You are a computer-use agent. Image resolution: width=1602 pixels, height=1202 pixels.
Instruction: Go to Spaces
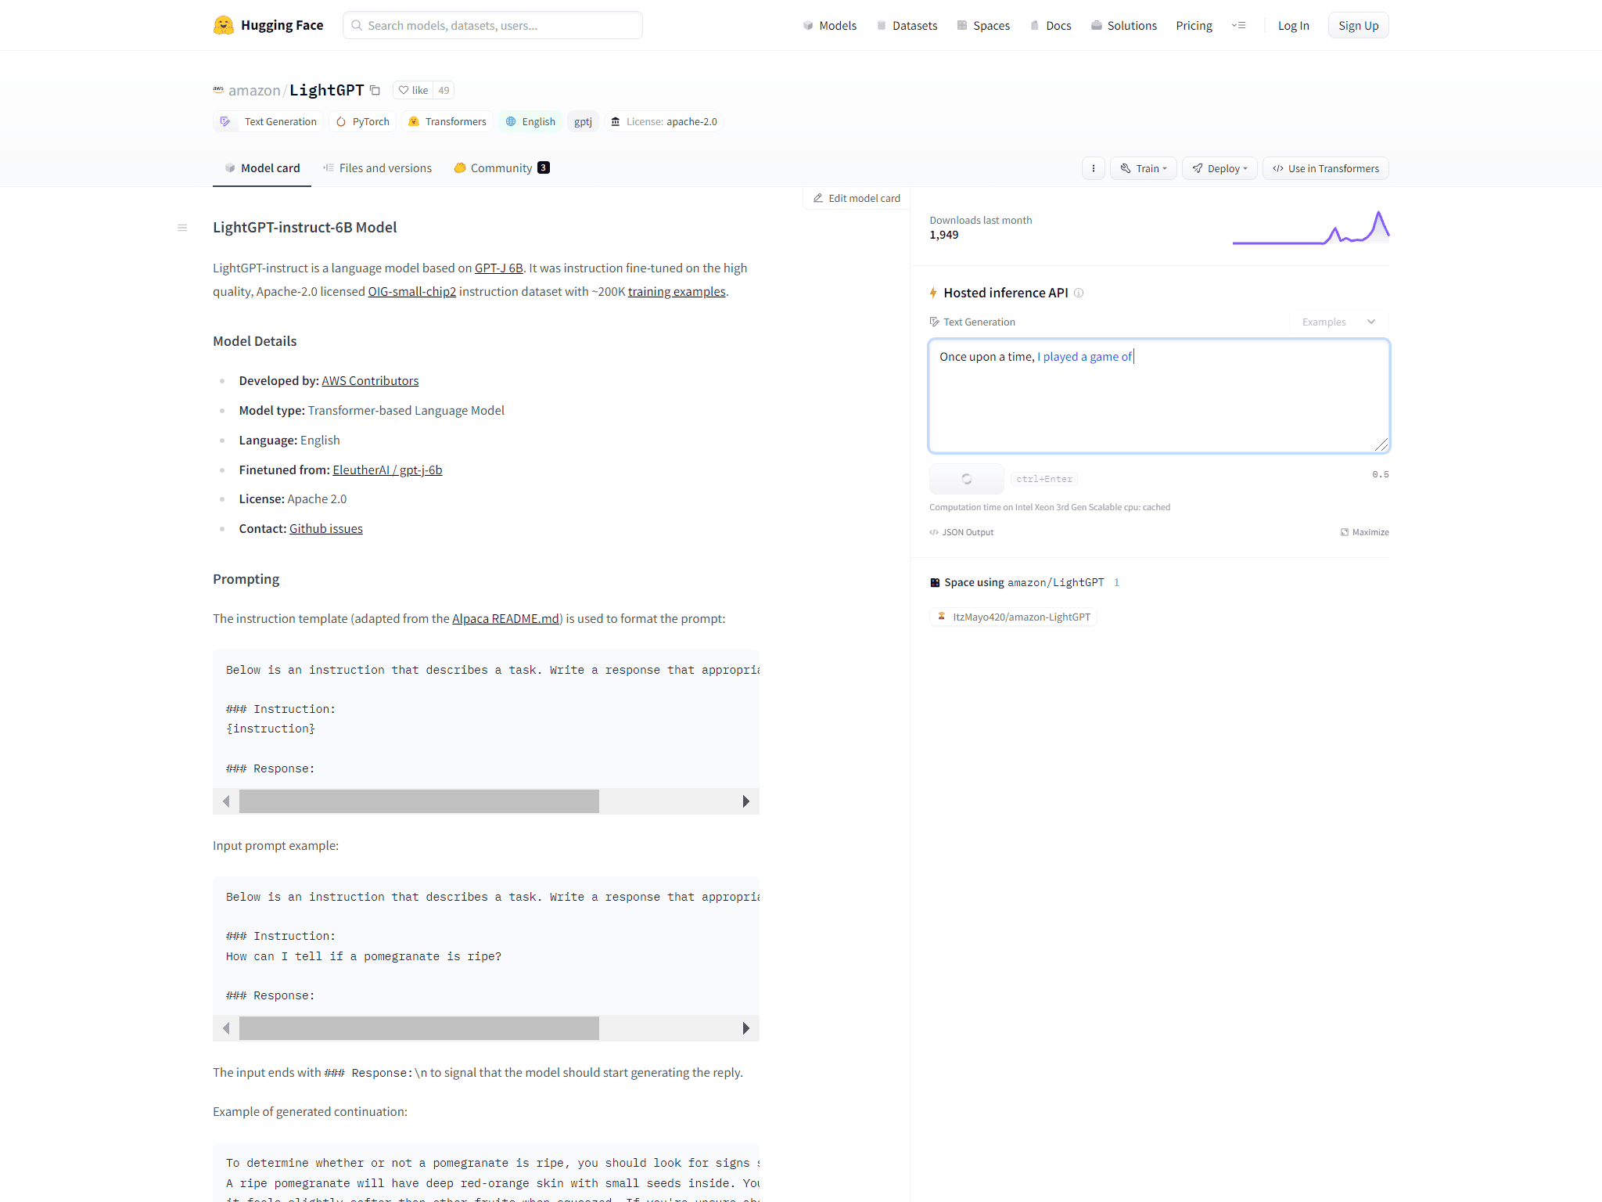click(983, 25)
